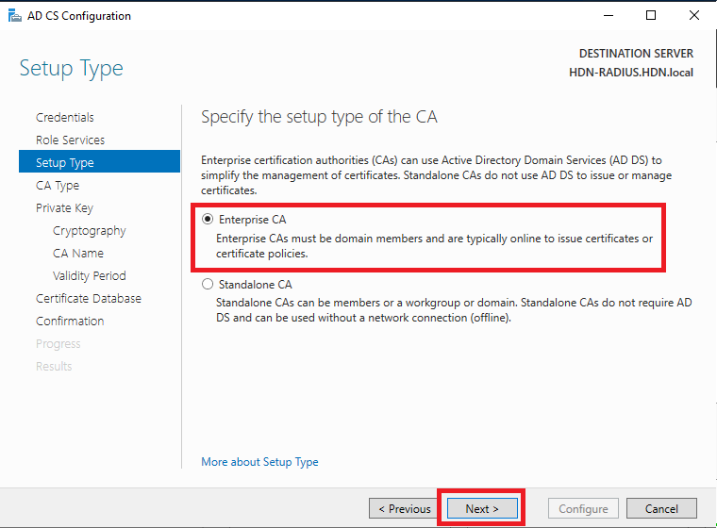Go back with the < Previous button
The image size is (717, 528).
pos(404,508)
